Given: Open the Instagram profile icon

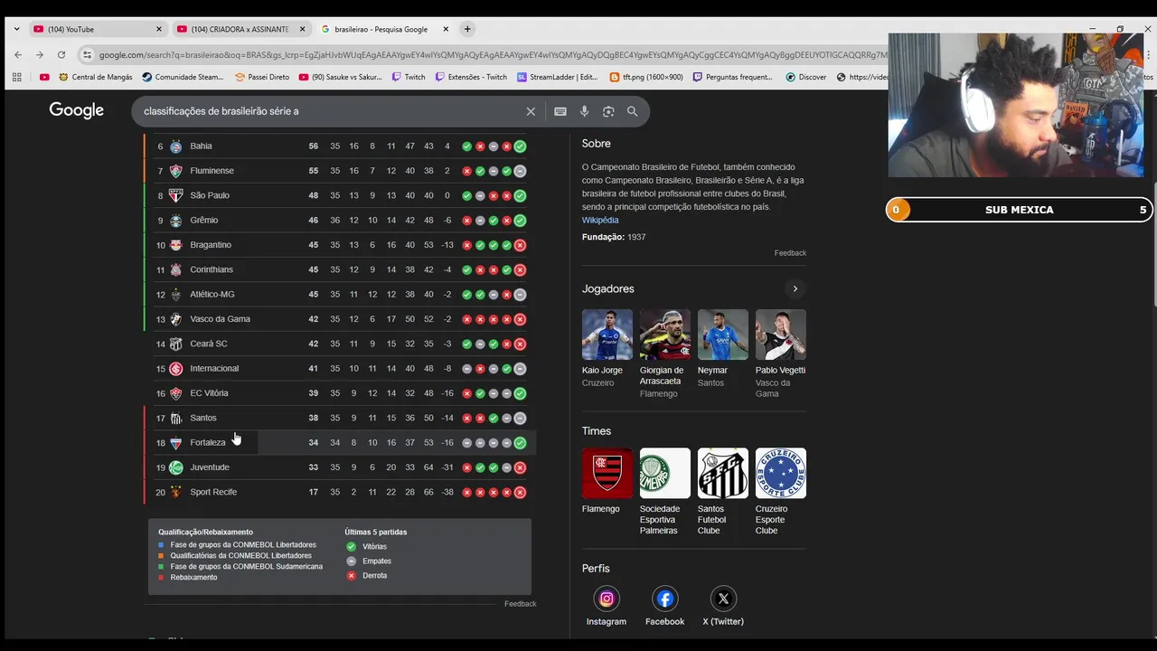Looking at the screenshot, I should click(607, 599).
